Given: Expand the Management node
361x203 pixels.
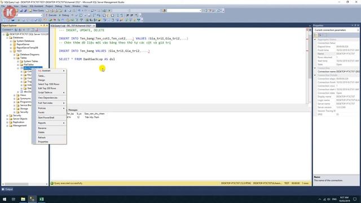Looking at the screenshot, I should pos(7,126).
